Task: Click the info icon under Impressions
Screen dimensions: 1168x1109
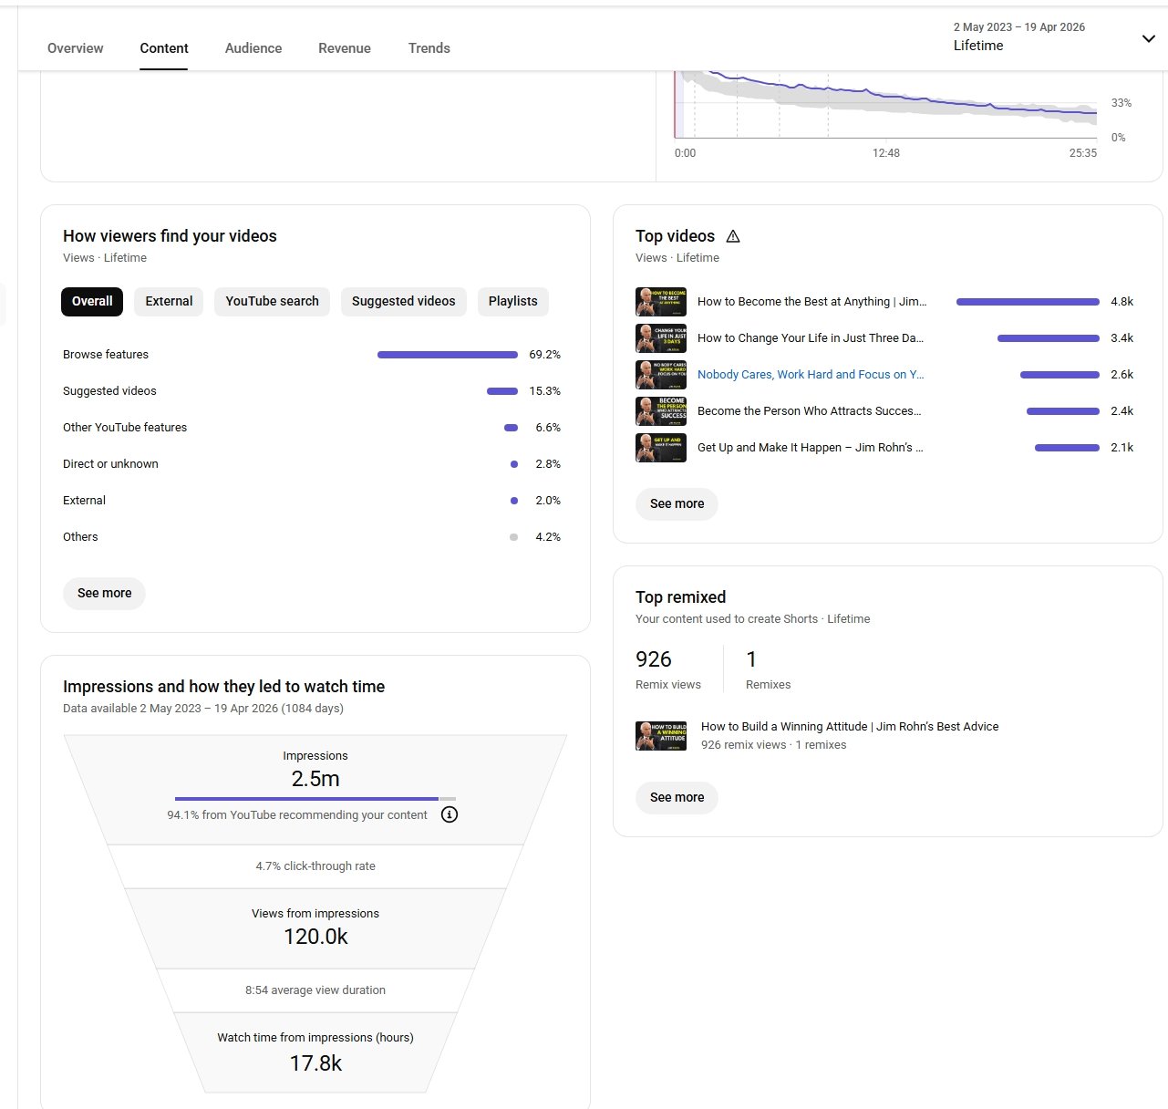Action: [x=450, y=814]
